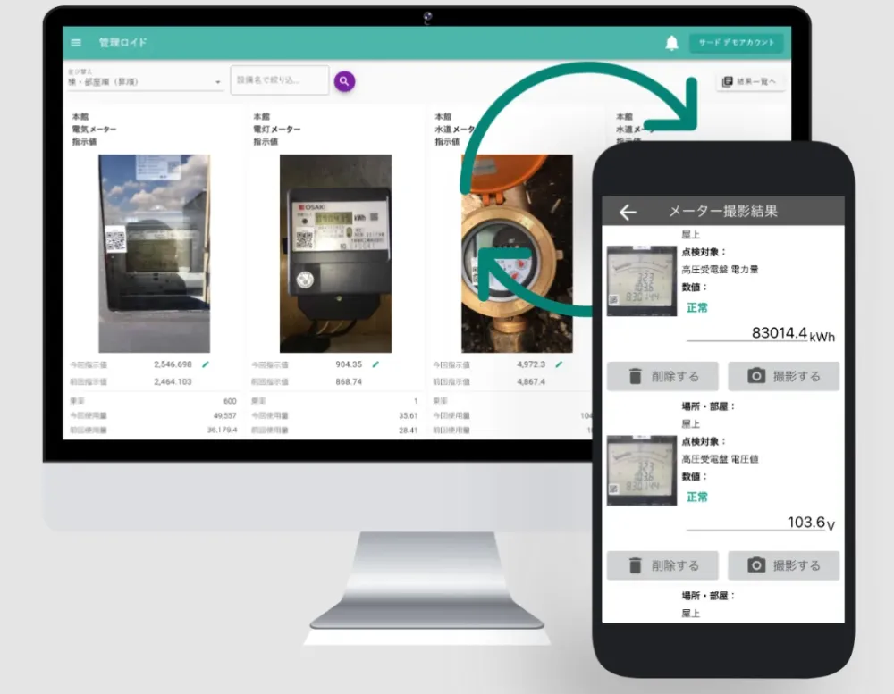Click the 管理ロイド app title
This screenshot has height=694, width=894.
pos(122,43)
